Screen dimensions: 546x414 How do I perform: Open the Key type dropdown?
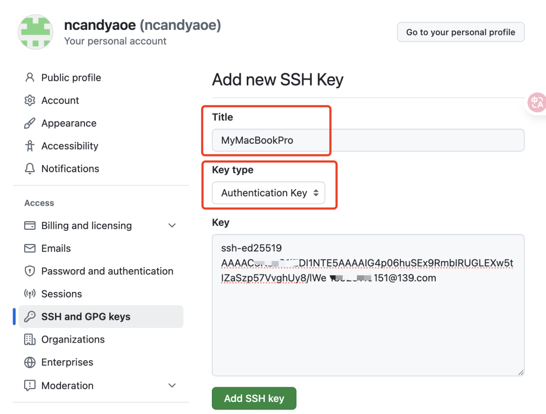coord(268,193)
